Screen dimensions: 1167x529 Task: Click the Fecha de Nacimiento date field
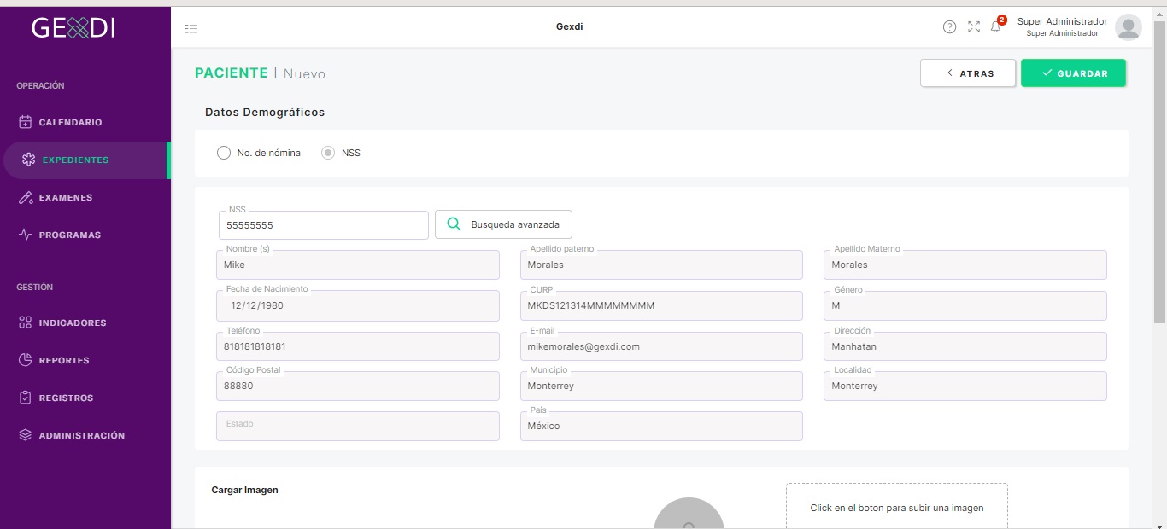pyautogui.click(x=358, y=305)
